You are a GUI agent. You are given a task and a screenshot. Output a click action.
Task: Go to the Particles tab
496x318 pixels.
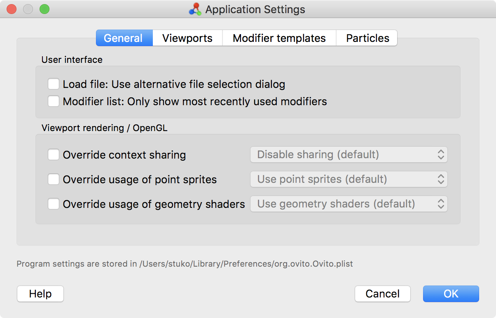pyautogui.click(x=367, y=38)
